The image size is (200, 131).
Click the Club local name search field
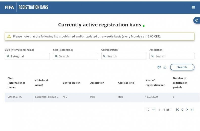(x=77, y=56)
